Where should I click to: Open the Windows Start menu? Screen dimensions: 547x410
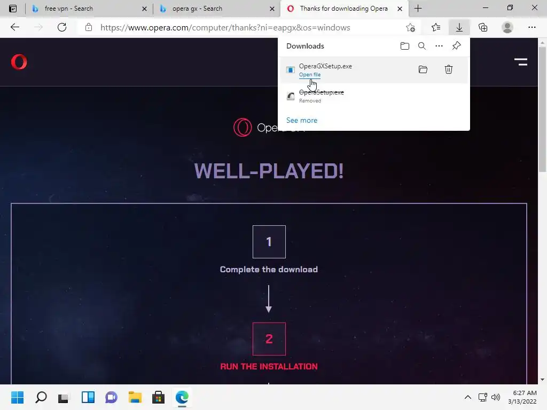pos(17,397)
